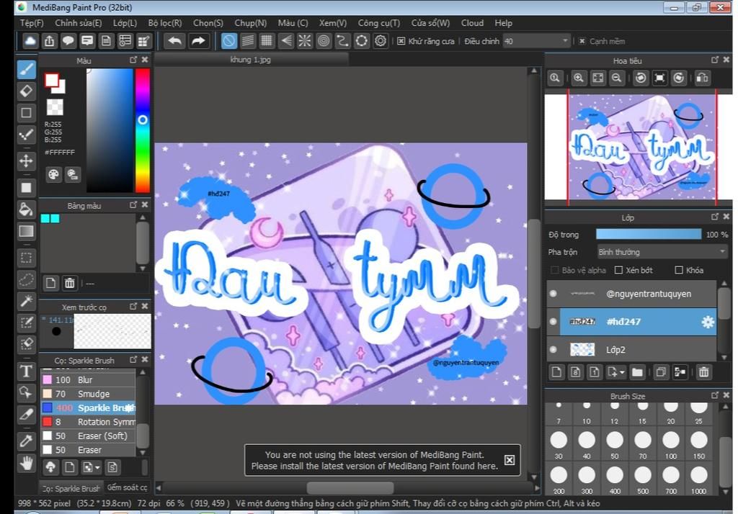Open the cloud save icon in the toolbar
The width and height of the screenshot is (738, 514).
(x=30, y=41)
